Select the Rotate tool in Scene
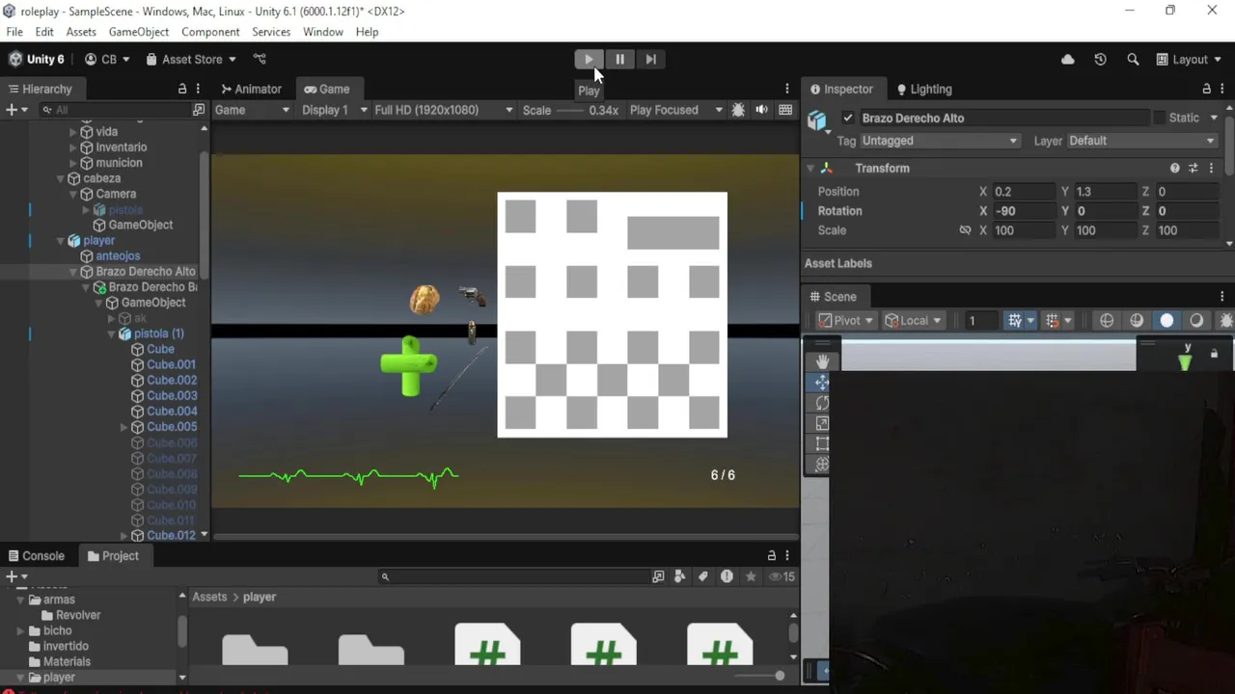 [822, 403]
